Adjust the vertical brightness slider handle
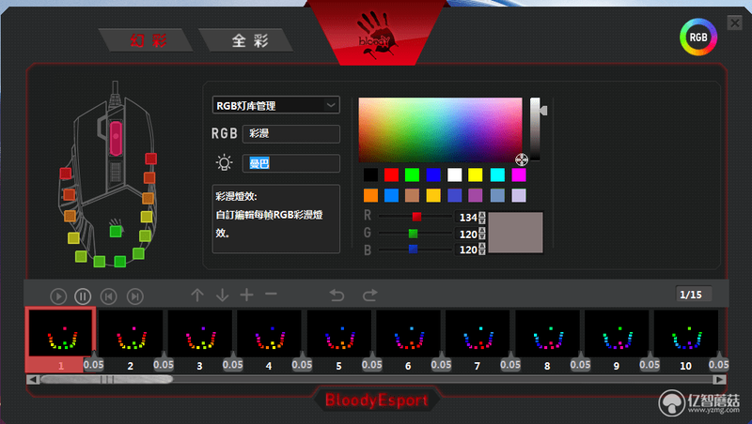The width and height of the screenshot is (752, 424). [x=543, y=111]
